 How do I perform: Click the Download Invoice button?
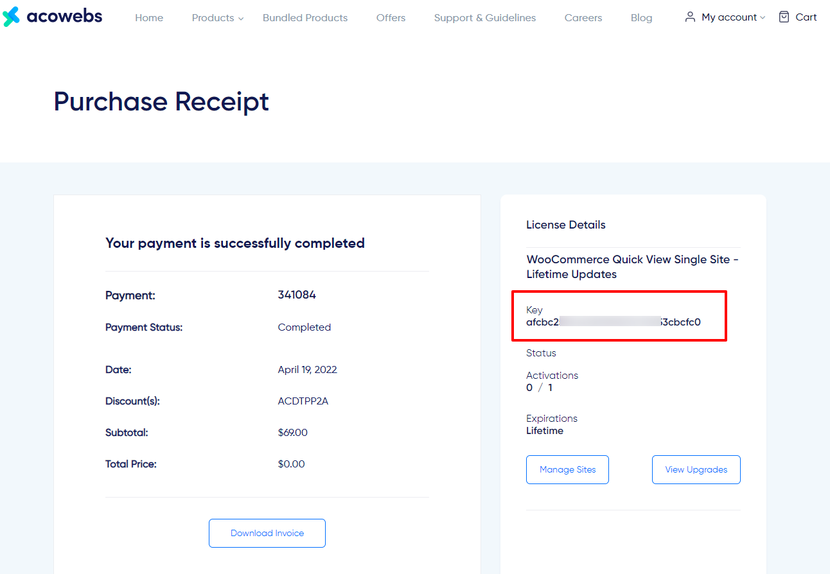(267, 533)
